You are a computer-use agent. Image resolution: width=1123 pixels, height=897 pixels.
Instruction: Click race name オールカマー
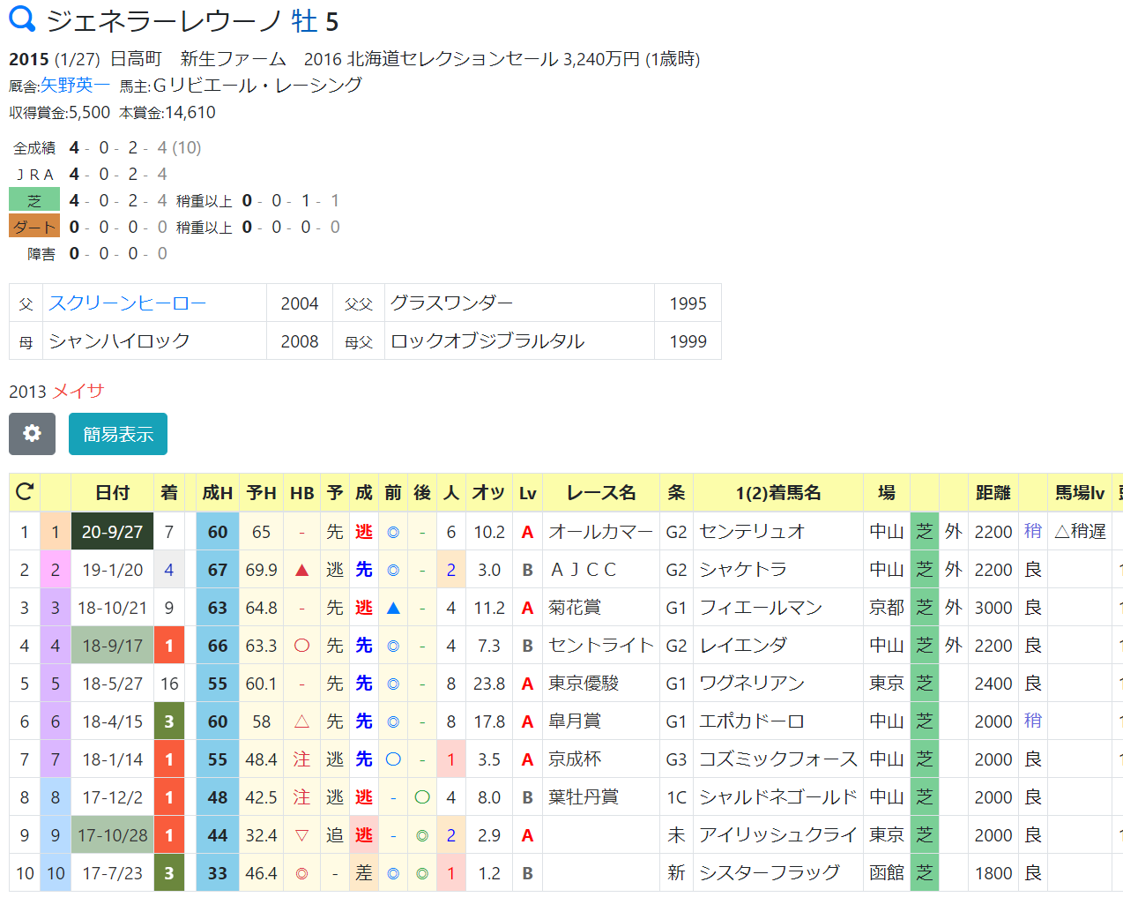click(600, 531)
